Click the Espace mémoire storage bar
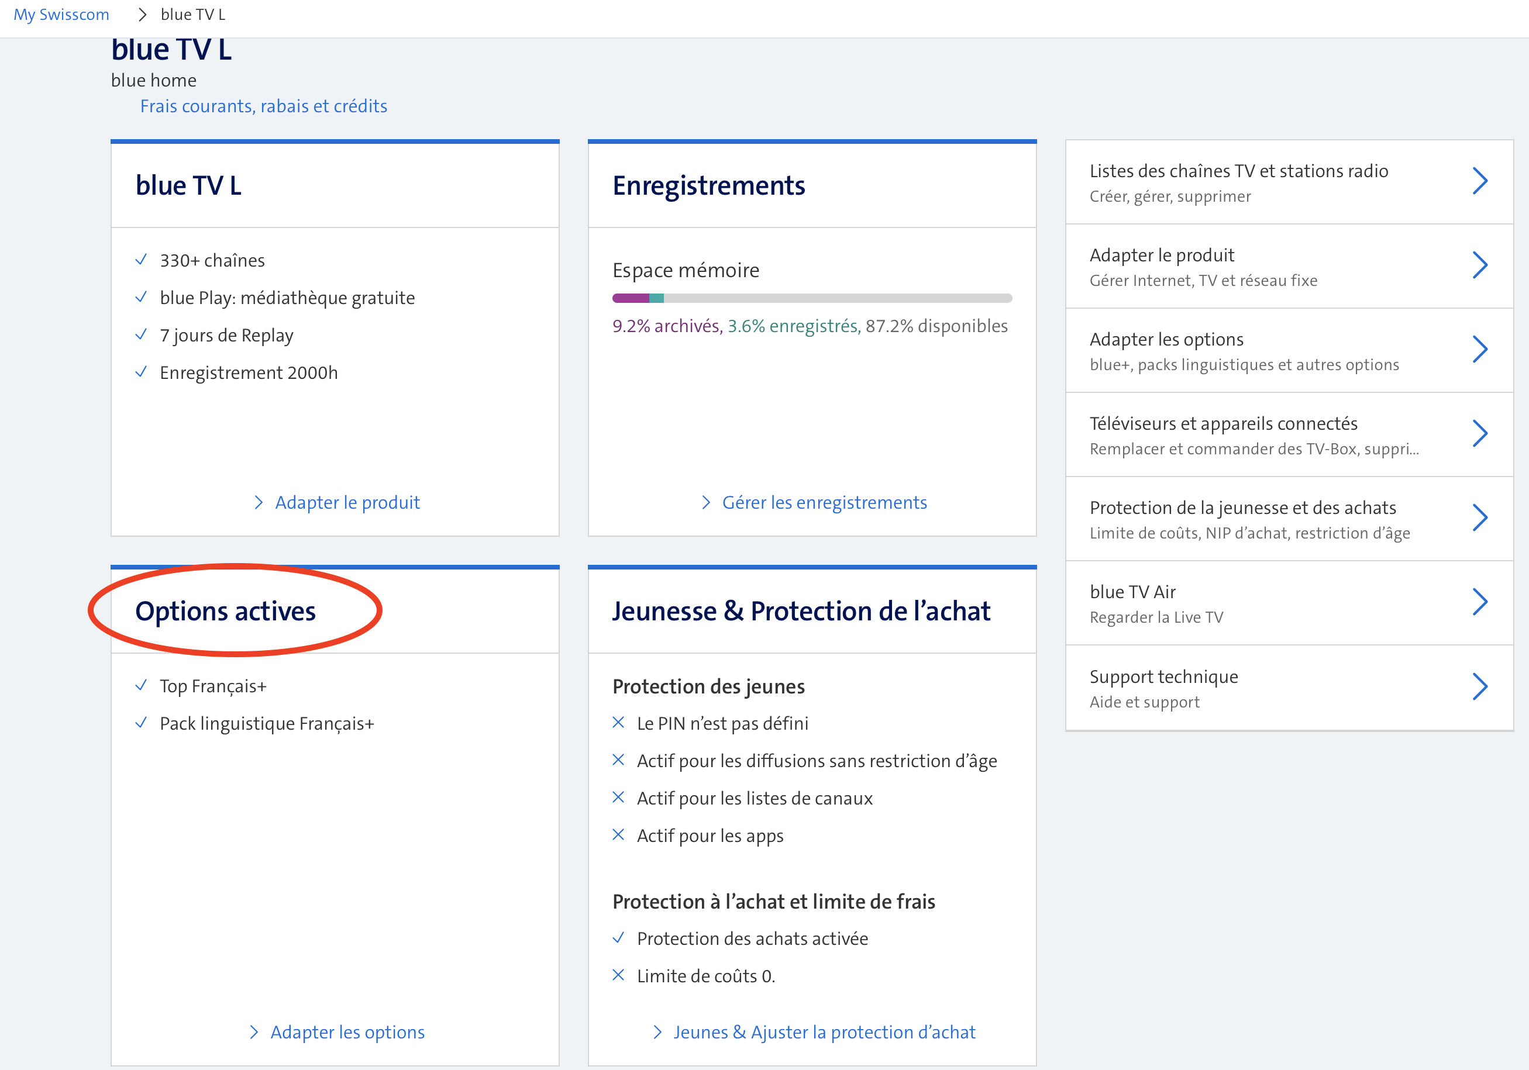Viewport: 1529px width, 1070px height. [812, 298]
